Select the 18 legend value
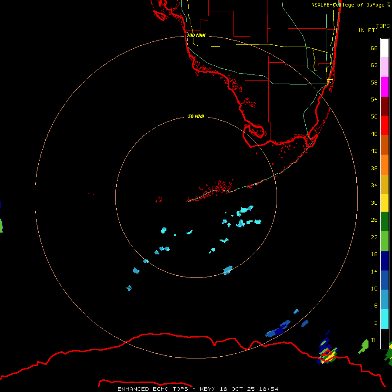This screenshot has width=392, height=392. pos(374,254)
